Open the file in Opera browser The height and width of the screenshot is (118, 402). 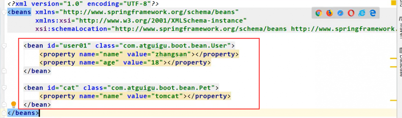[x=351, y=13]
